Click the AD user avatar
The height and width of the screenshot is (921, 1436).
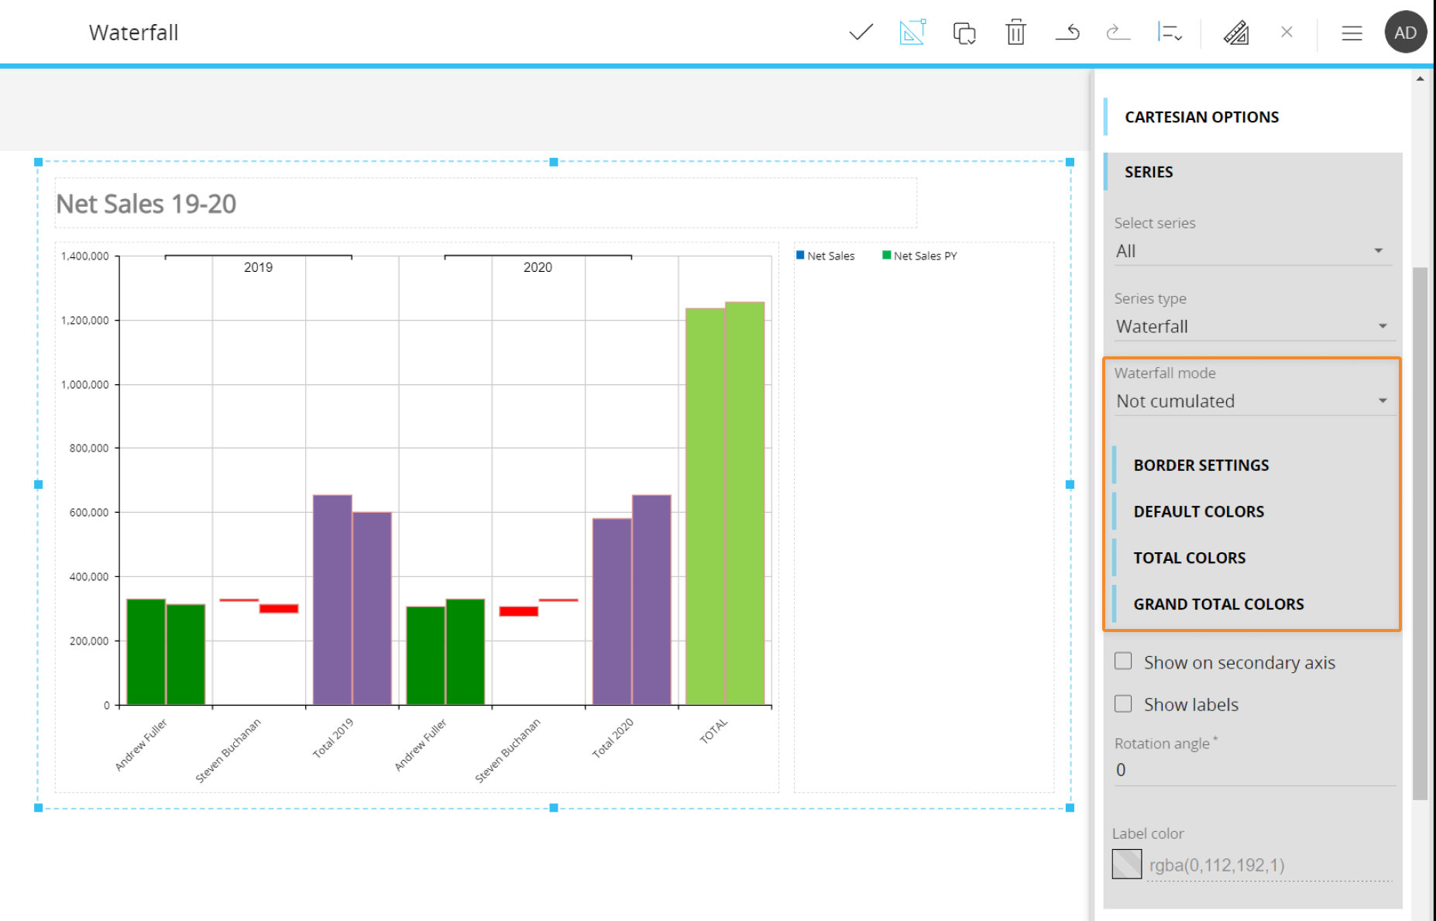[1405, 33]
